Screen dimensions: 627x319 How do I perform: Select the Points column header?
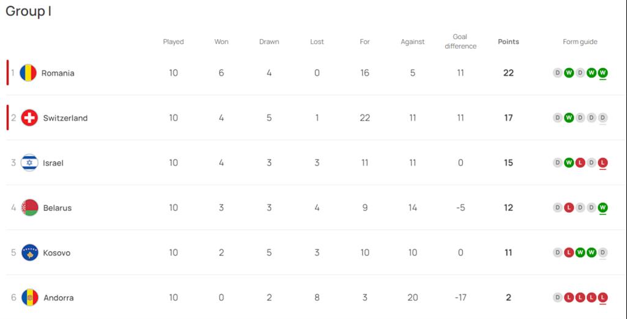tap(508, 42)
